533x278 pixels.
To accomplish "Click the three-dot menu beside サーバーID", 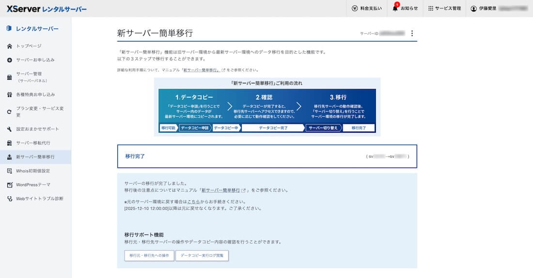I will [x=412, y=33].
